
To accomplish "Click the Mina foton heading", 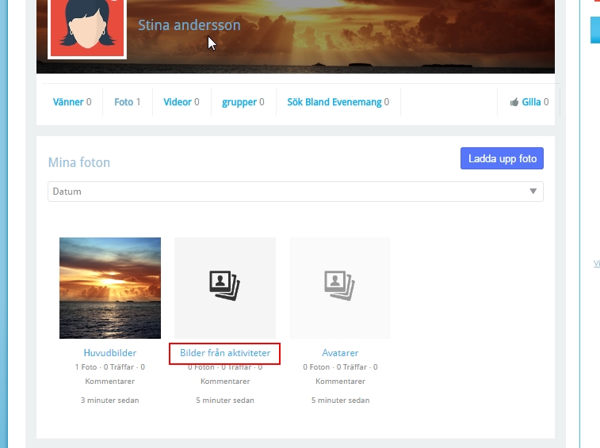I will (79, 162).
